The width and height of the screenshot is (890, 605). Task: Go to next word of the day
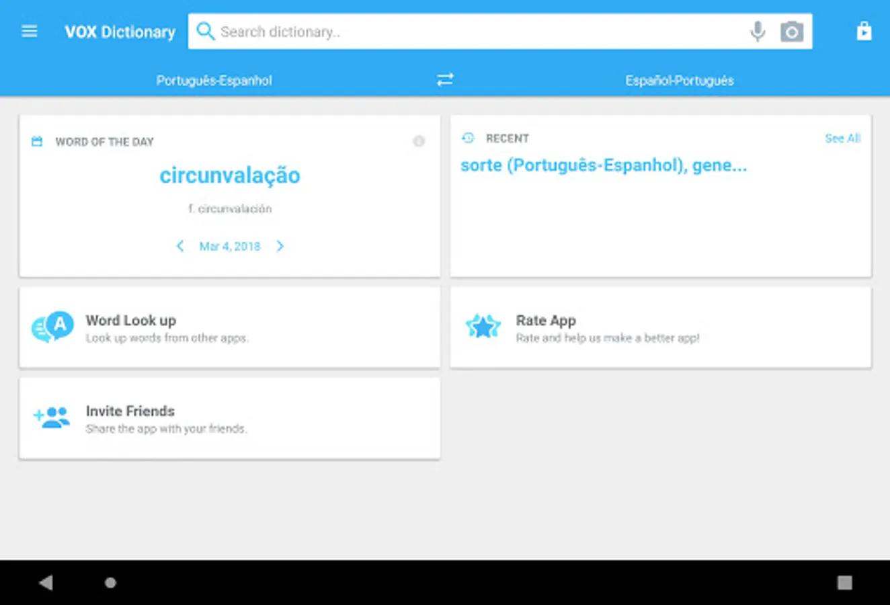(x=280, y=246)
